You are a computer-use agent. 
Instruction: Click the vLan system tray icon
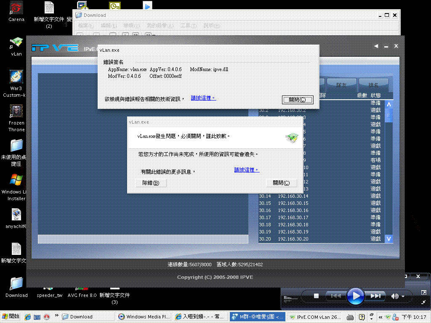click(x=388, y=317)
